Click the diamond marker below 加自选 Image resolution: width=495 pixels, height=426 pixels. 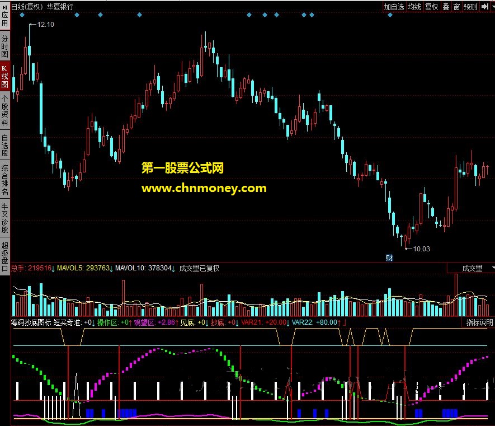pyautogui.click(x=390, y=15)
